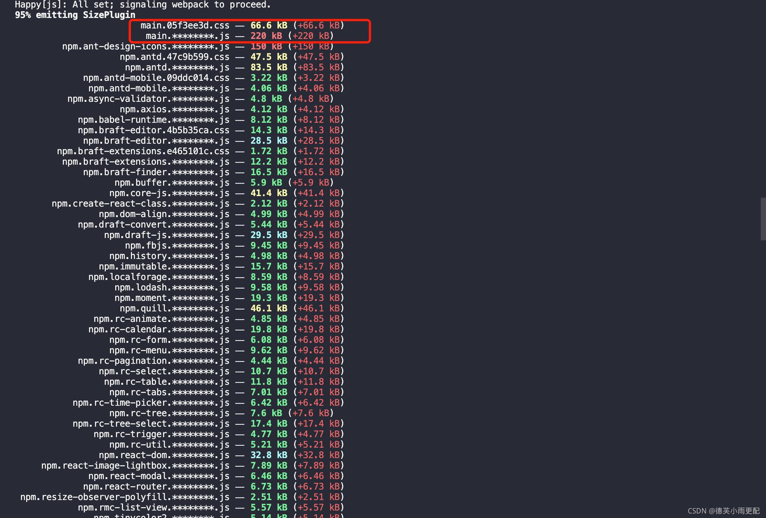The width and height of the screenshot is (766, 518).
Task: Click 'npm.draft-convert.********.js' filename
Action: click(154, 225)
